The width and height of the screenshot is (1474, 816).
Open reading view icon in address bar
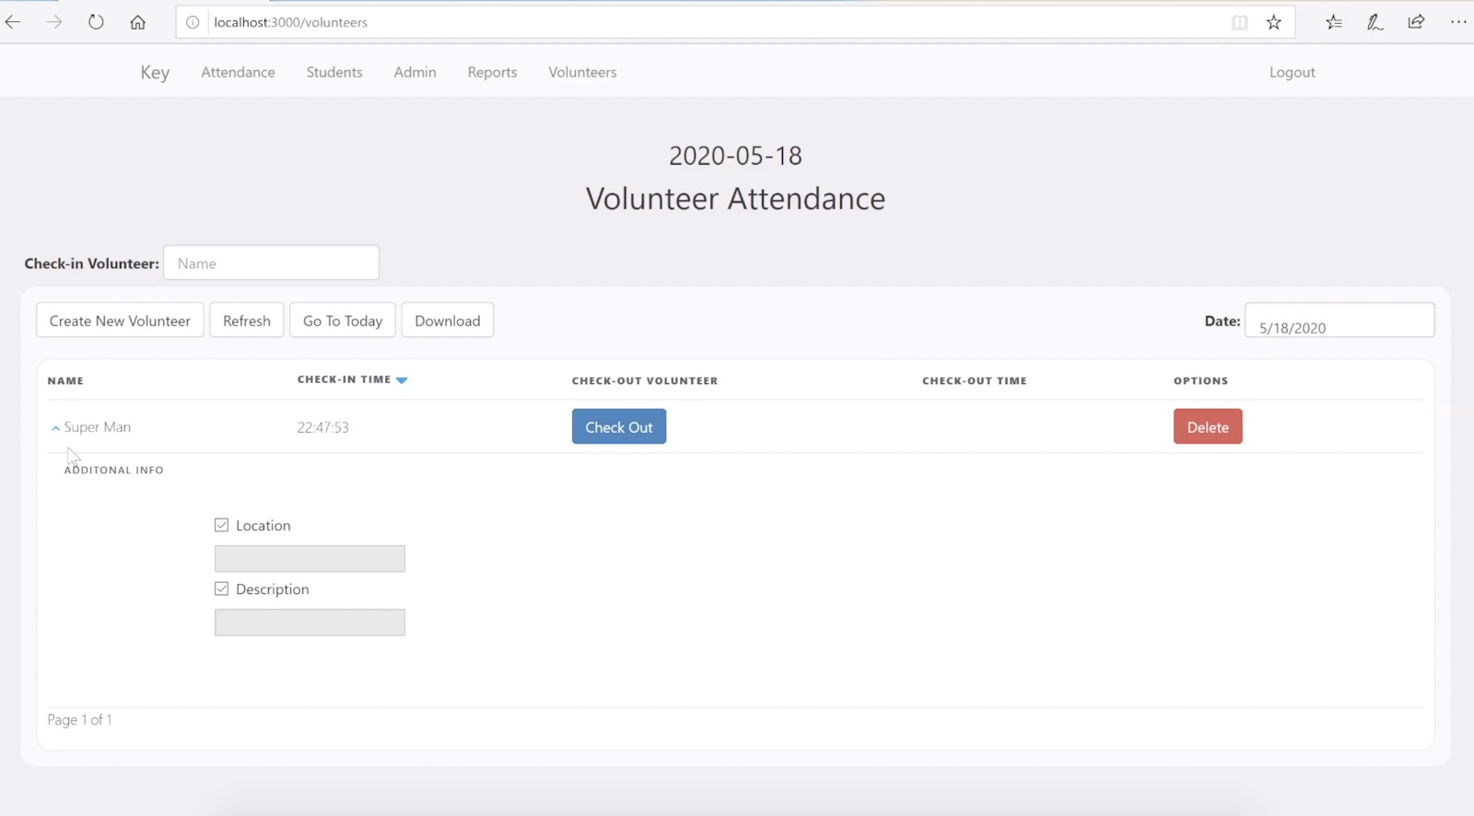click(x=1239, y=22)
